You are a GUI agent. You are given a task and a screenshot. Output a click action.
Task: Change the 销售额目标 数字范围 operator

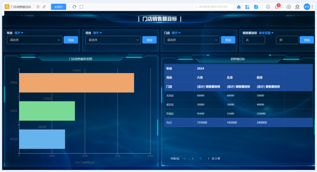click(x=266, y=33)
